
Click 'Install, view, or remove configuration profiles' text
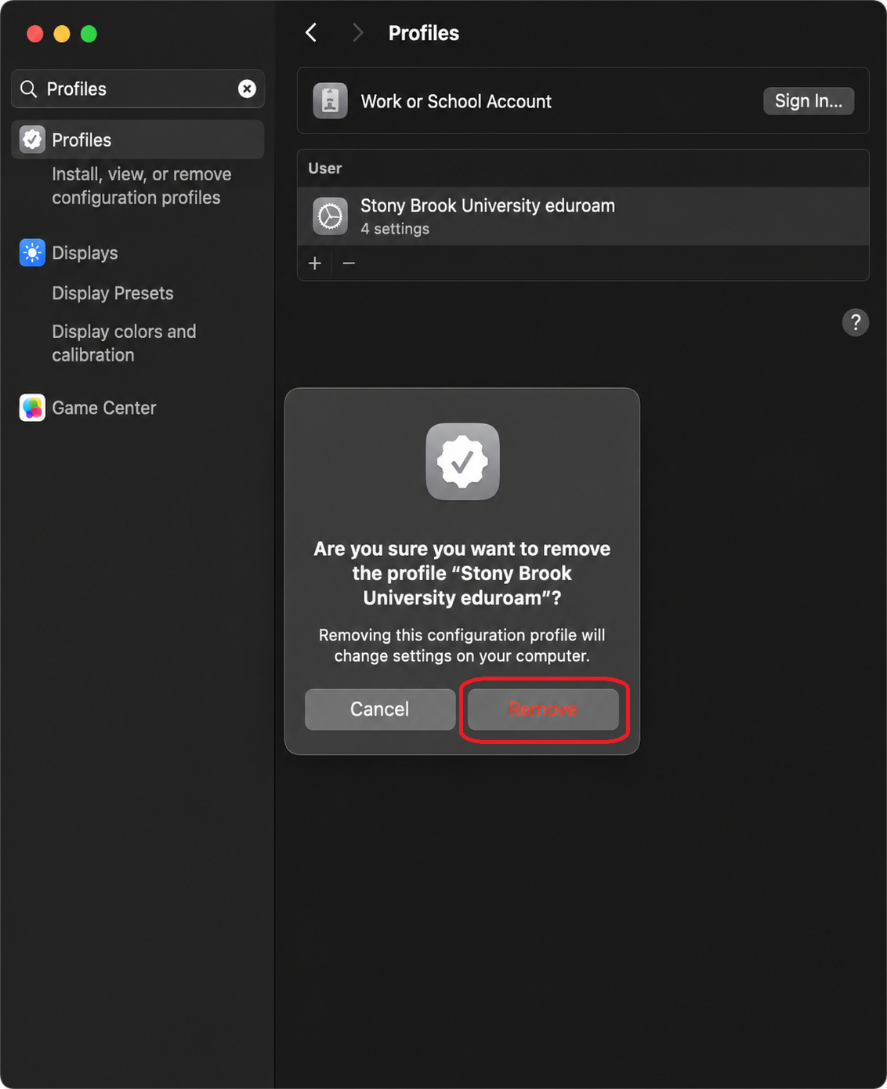(x=142, y=186)
